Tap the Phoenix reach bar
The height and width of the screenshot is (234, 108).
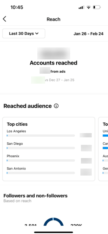click(x=41, y=160)
